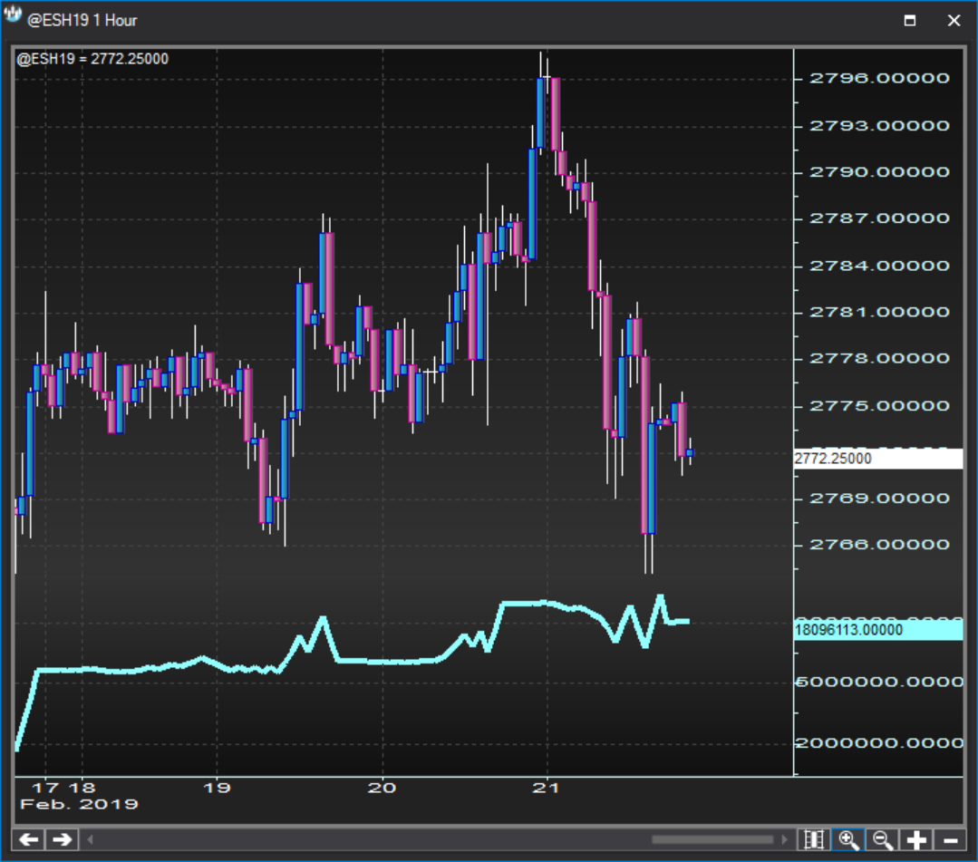Image resolution: width=978 pixels, height=862 pixels.
Task: Click the right arrow navigation button
Action: [x=63, y=839]
